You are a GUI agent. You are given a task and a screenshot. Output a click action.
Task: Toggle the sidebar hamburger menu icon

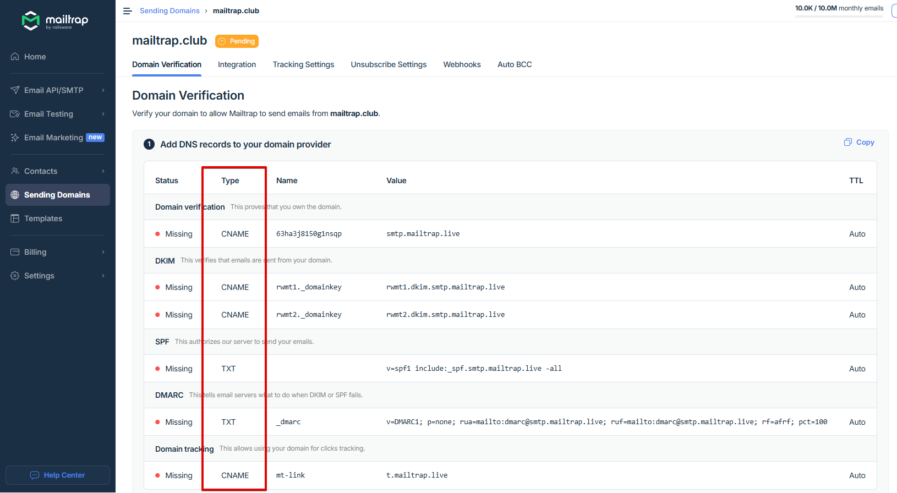click(128, 11)
